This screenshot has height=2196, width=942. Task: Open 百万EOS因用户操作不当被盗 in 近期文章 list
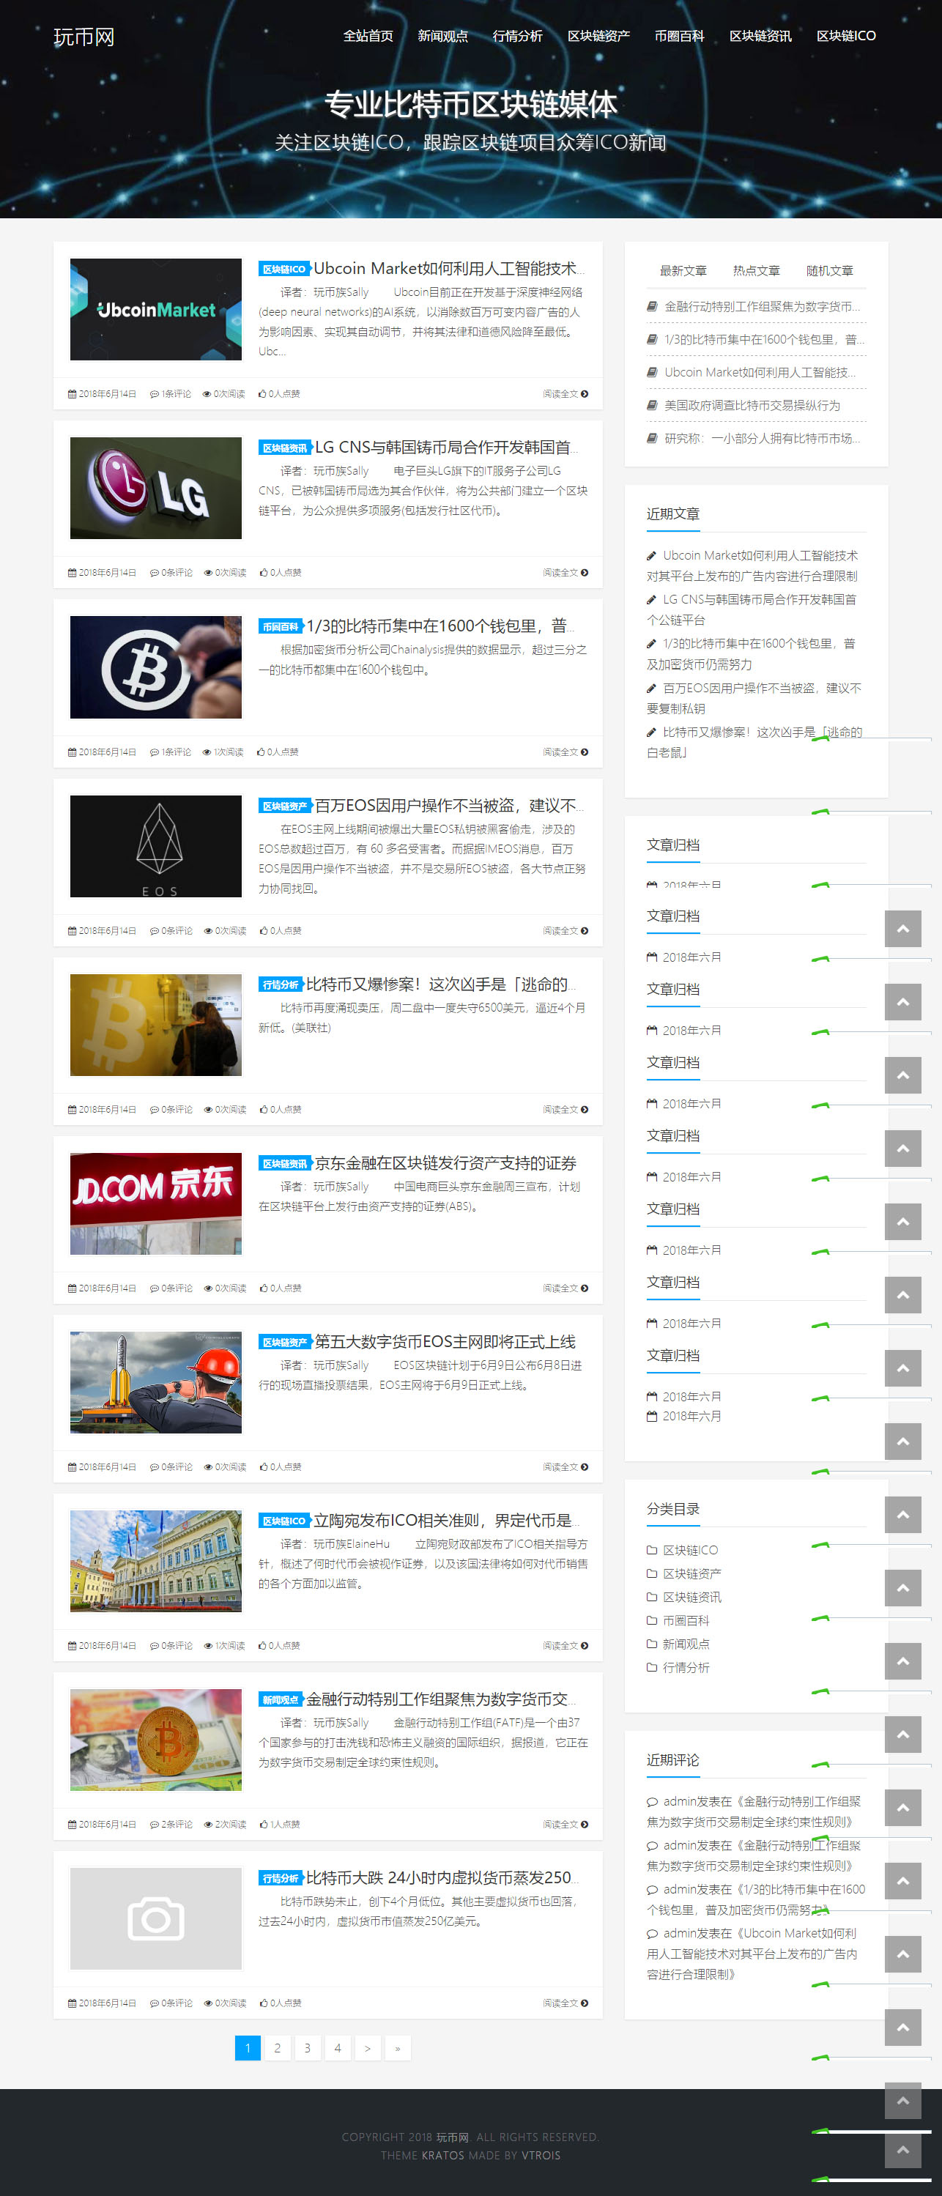click(x=754, y=698)
